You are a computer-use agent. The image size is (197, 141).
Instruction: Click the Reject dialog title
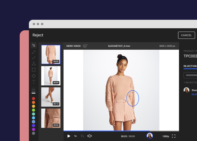(x=38, y=35)
